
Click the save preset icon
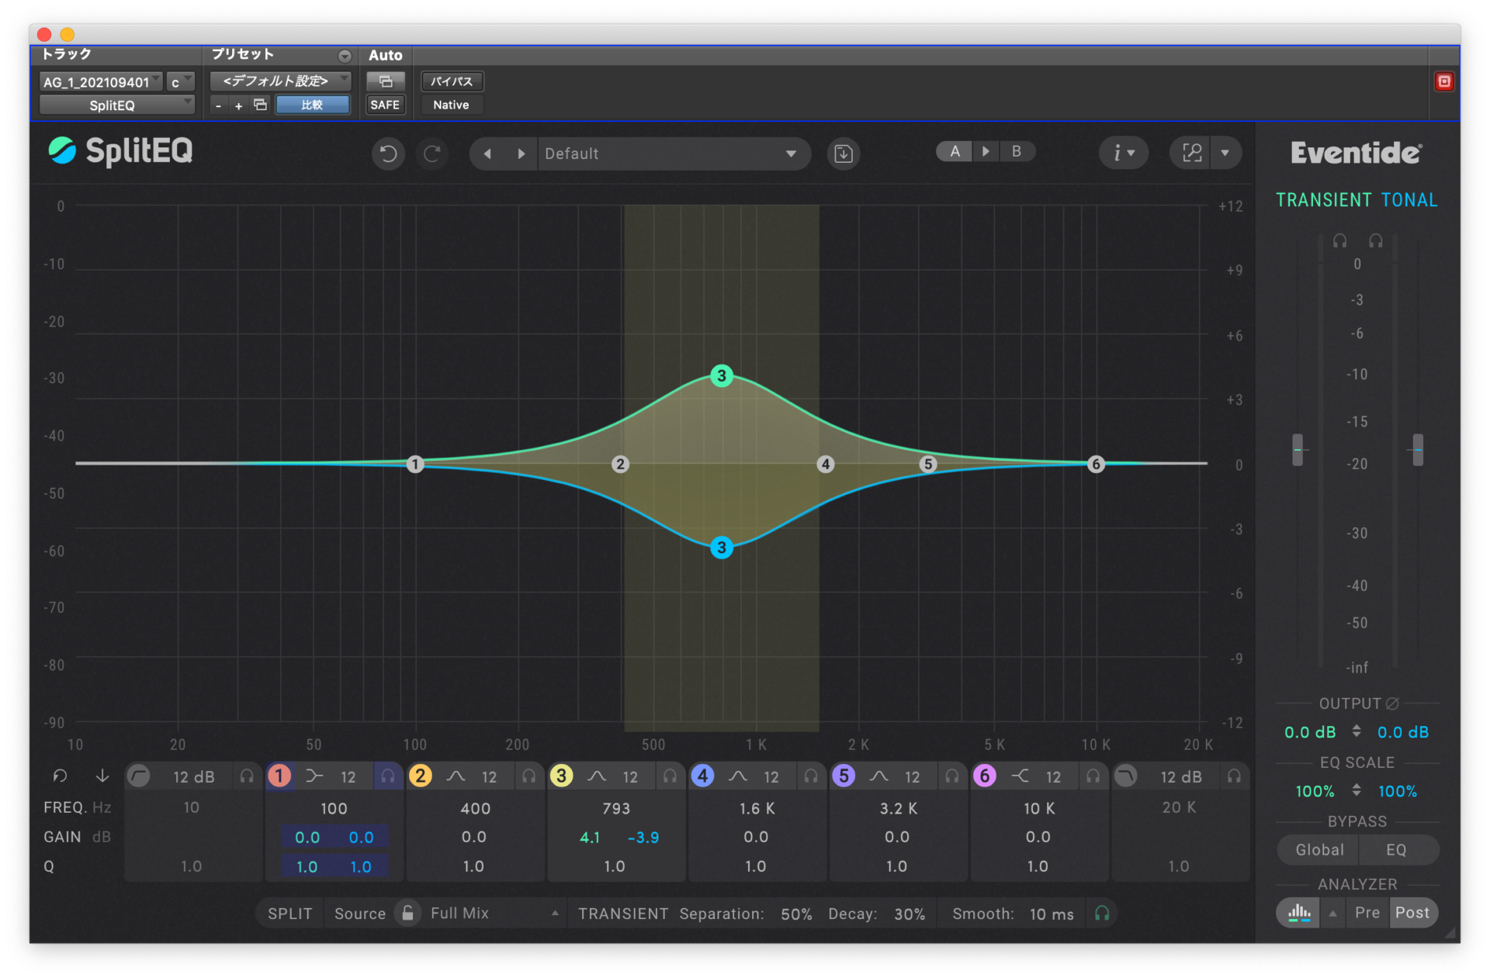click(844, 154)
